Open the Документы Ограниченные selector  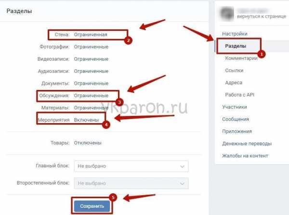(91, 83)
